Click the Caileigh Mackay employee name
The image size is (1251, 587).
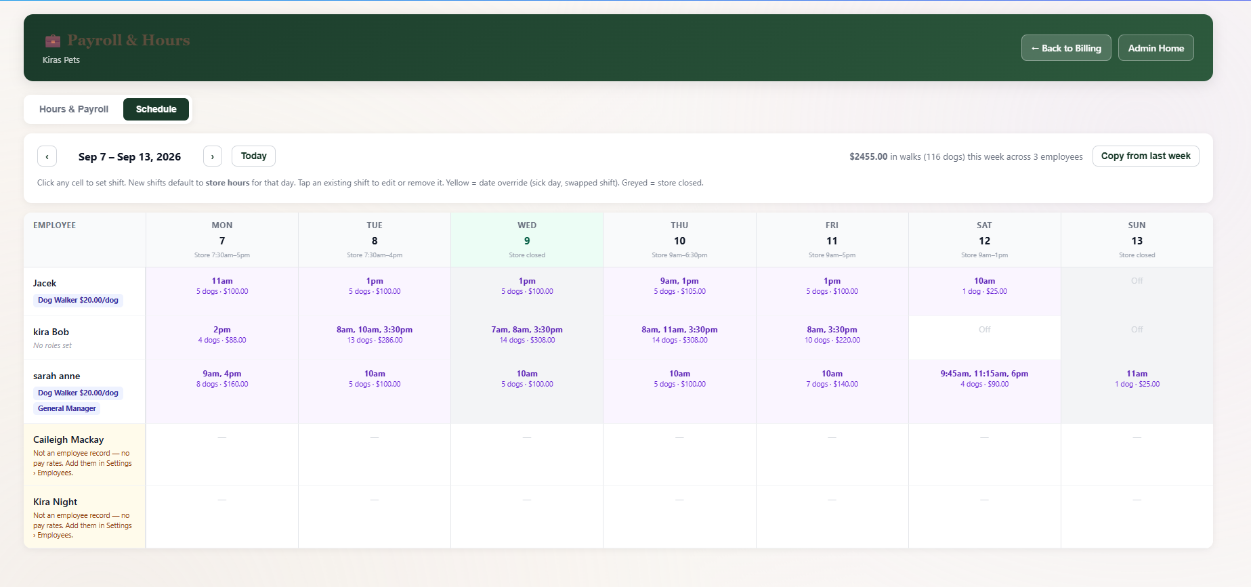tap(68, 439)
